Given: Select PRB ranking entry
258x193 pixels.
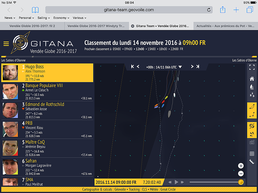Looking at the screenshot, I should pyautogui.click(x=47, y=129).
